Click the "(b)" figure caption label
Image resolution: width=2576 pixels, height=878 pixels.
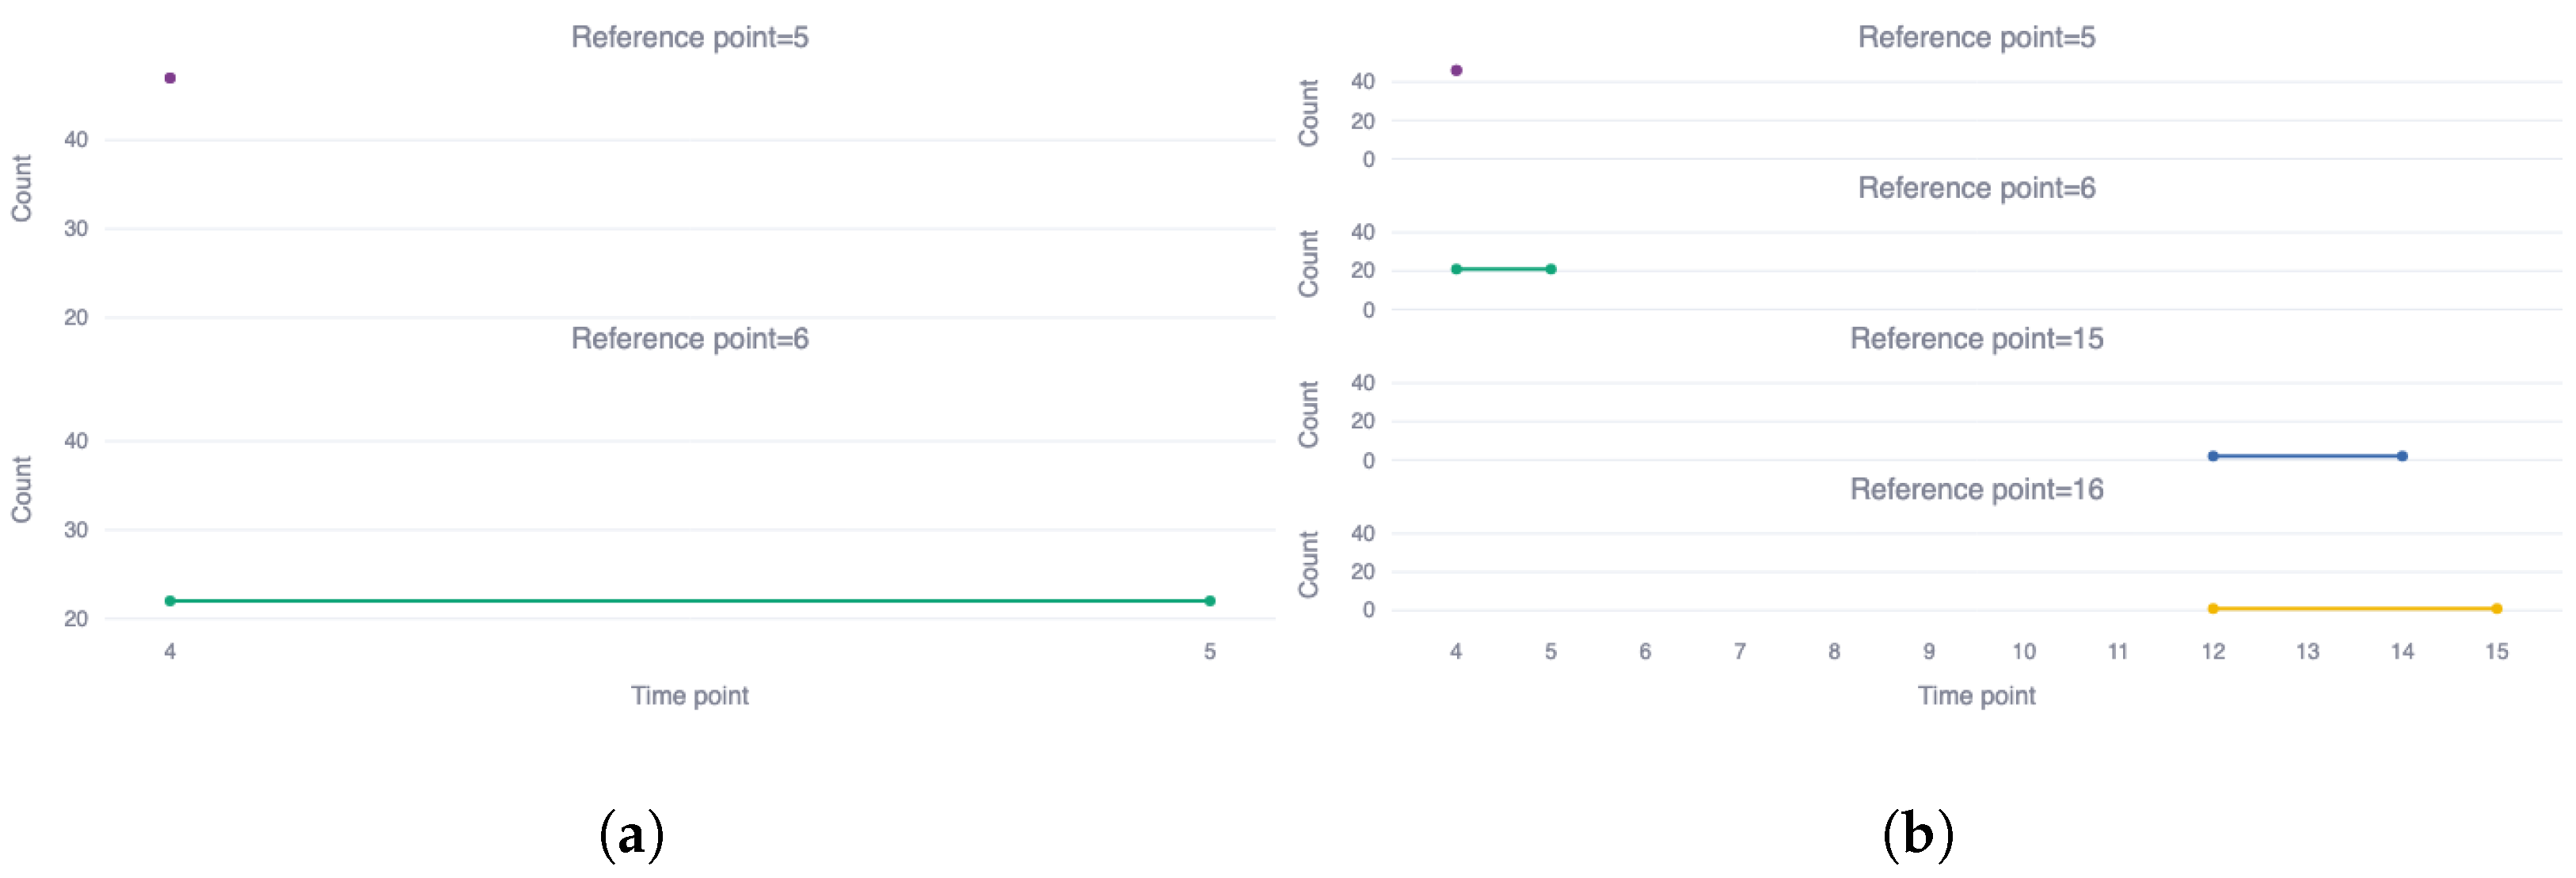click(1917, 835)
